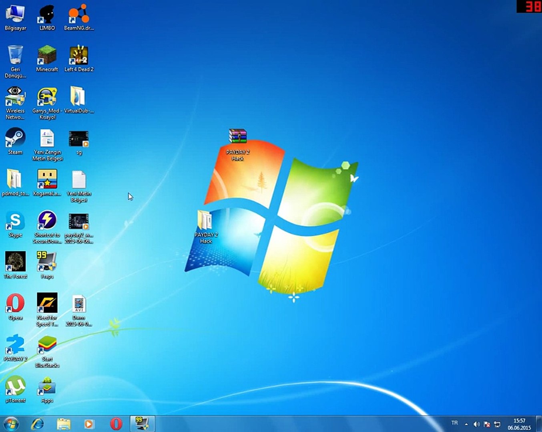The image size is (542, 432).
Task: Click the Shortcut to SecureDow... icon
Action: point(47,227)
